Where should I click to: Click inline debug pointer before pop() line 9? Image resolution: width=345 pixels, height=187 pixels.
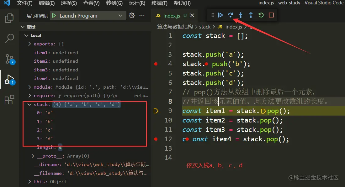263,112
